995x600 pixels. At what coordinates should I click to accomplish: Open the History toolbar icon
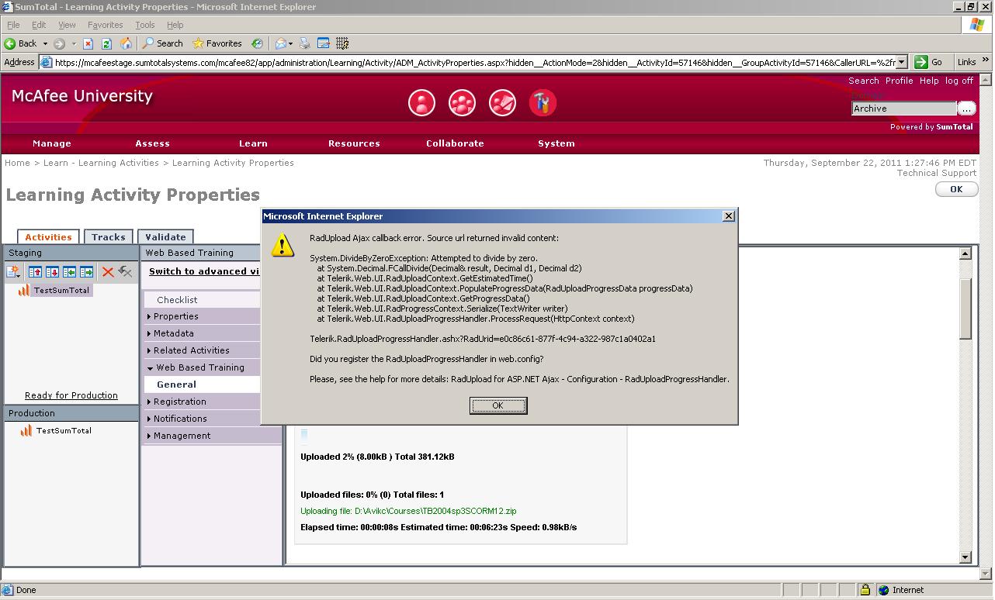pyautogui.click(x=257, y=43)
